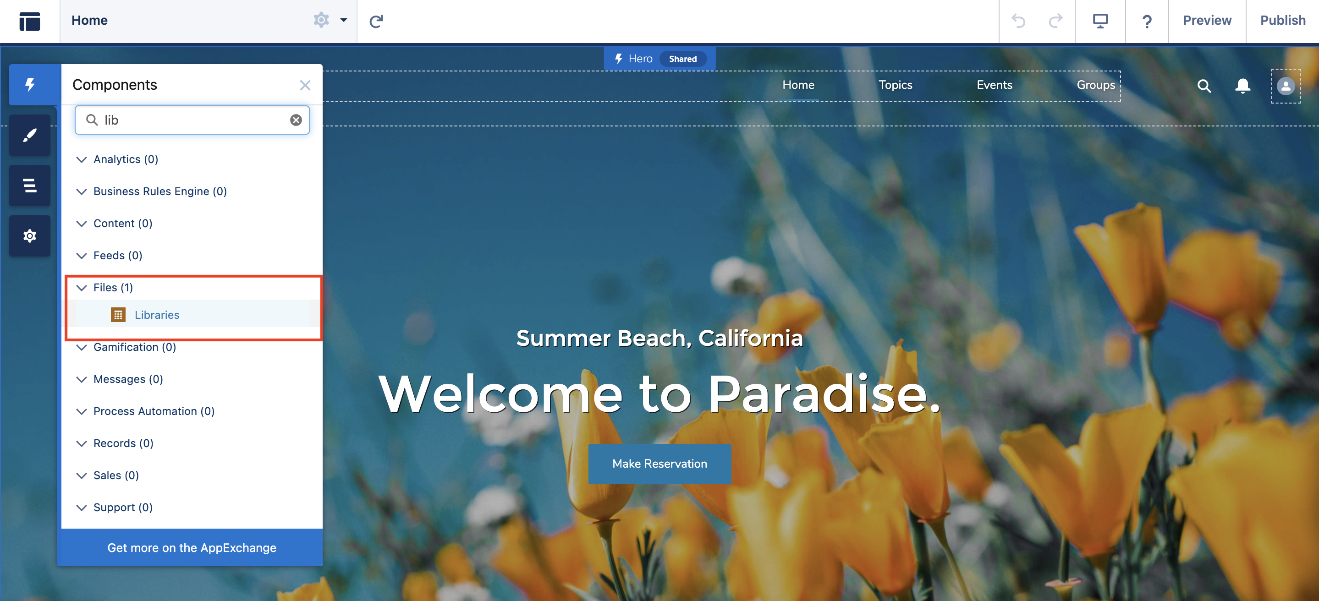Screen dimensions: 1319x601
Task: Click the Make Reservation button
Action: [x=659, y=463]
